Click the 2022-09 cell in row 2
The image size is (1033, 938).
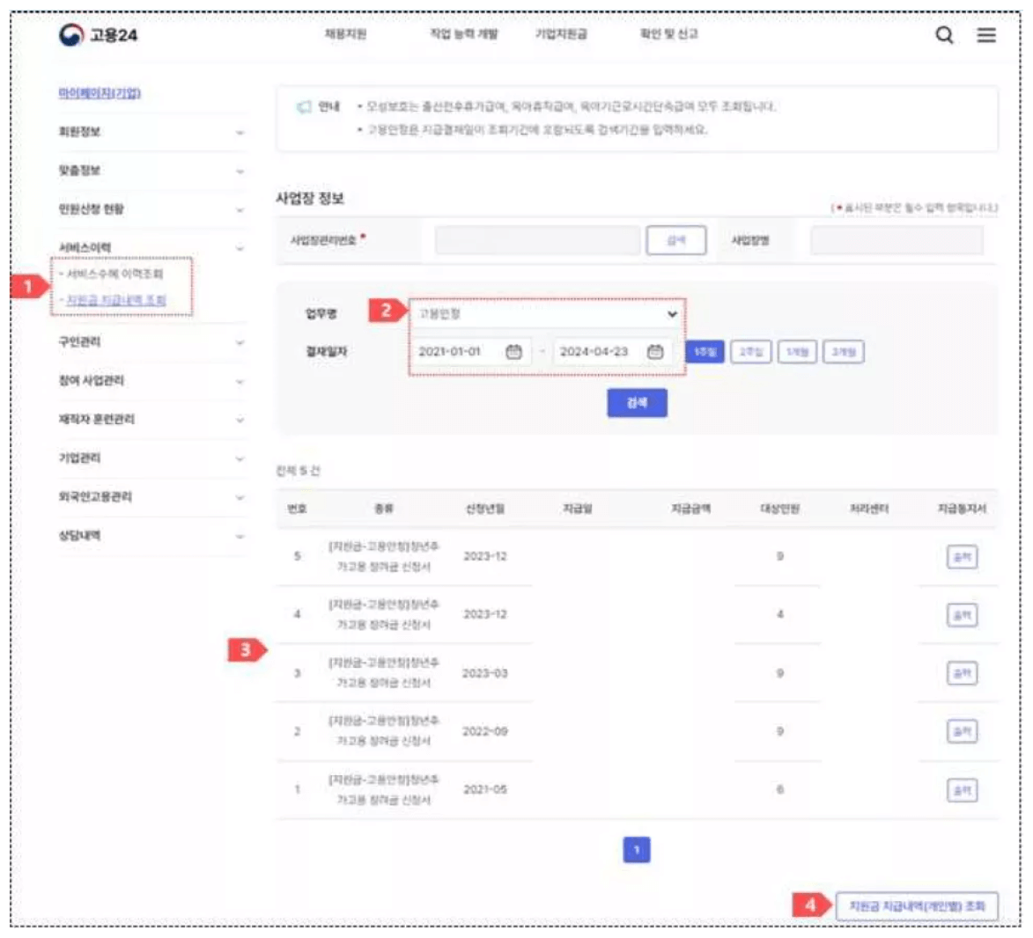485,731
